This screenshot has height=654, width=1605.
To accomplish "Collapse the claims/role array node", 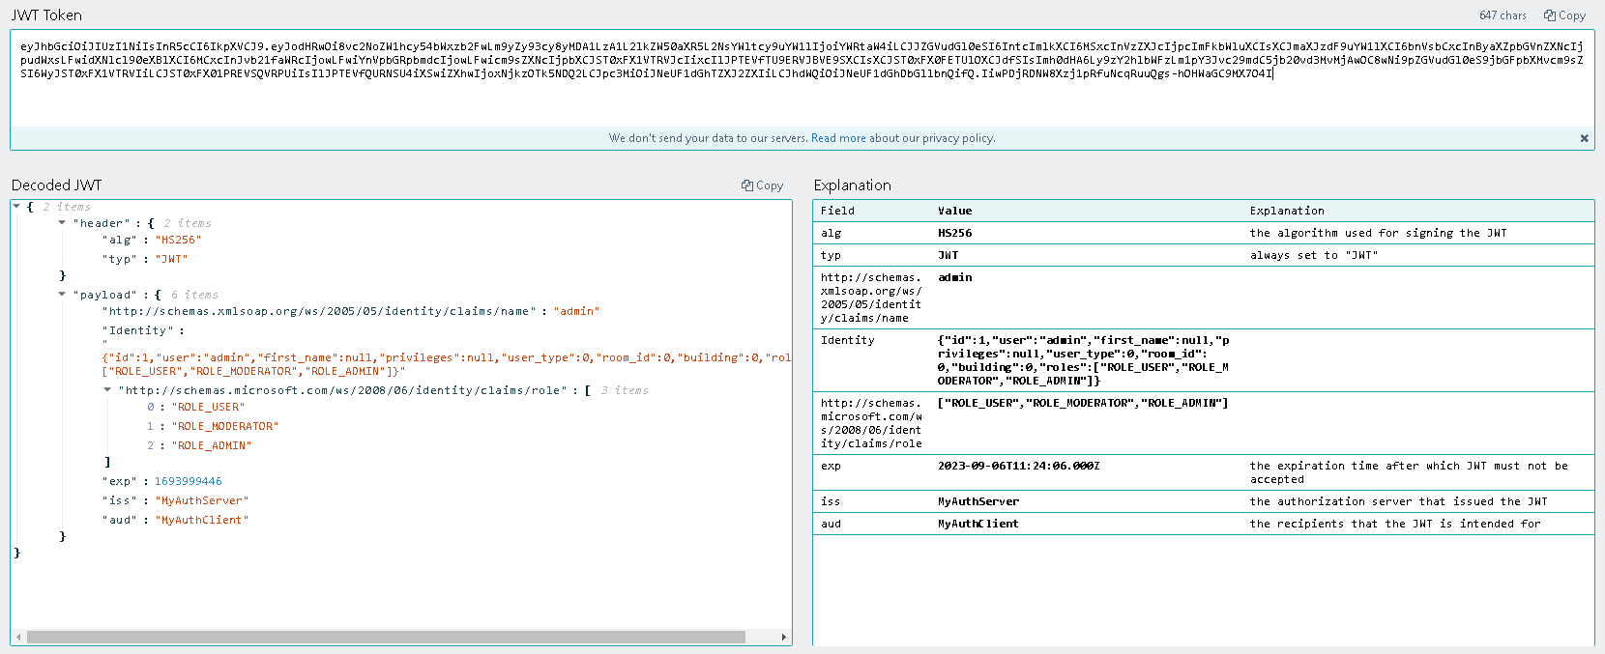I will tap(107, 390).
